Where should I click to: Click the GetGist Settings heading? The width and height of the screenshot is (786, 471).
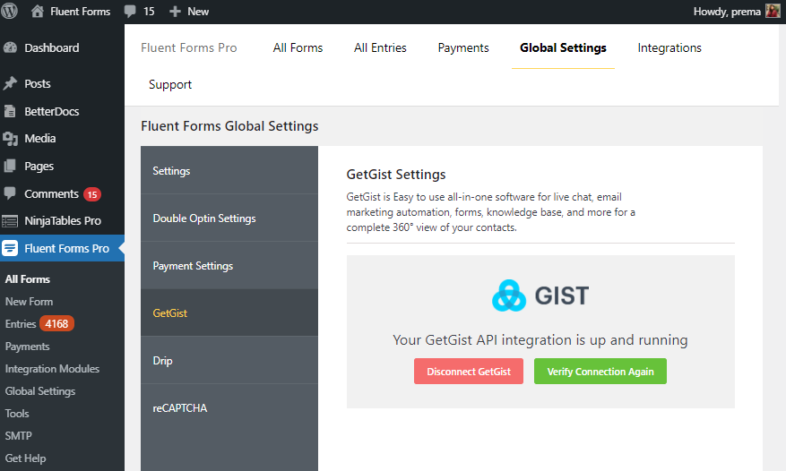click(396, 175)
